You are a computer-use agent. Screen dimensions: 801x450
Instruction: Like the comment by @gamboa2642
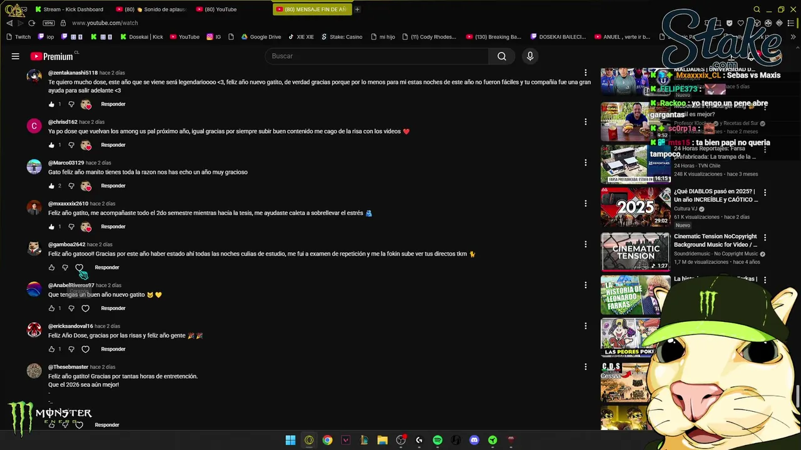click(51, 267)
